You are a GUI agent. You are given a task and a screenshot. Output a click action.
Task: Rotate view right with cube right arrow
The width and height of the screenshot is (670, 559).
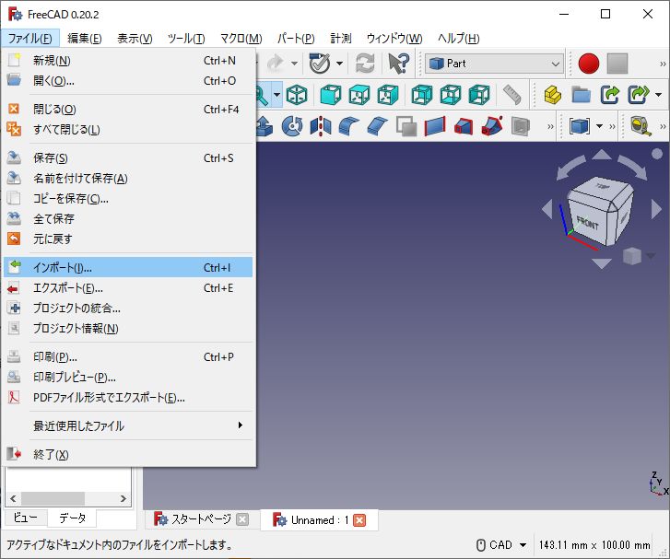(x=656, y=209)
